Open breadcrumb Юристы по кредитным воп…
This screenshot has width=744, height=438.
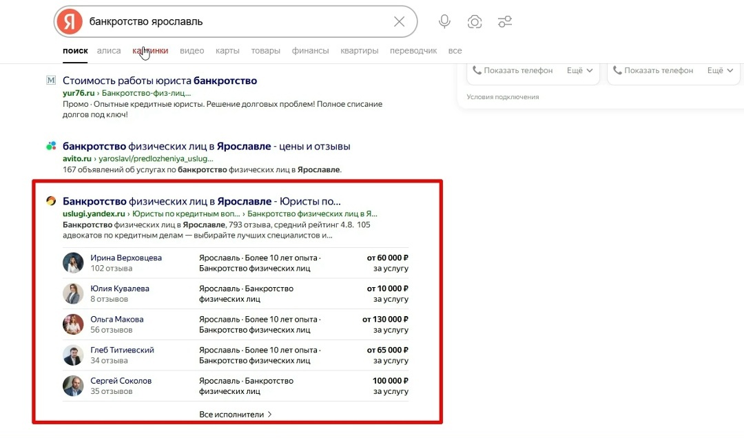coord(186,213)
